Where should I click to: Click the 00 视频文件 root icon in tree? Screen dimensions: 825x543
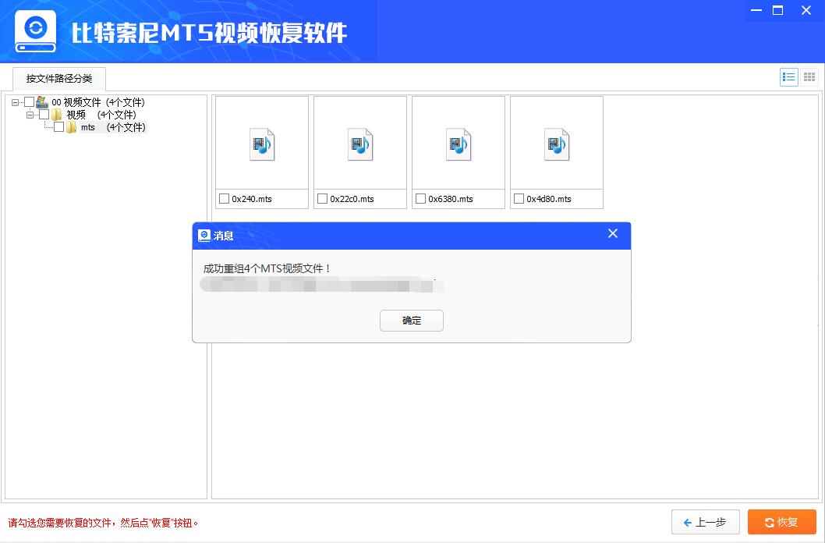click(x=42, y=102)
